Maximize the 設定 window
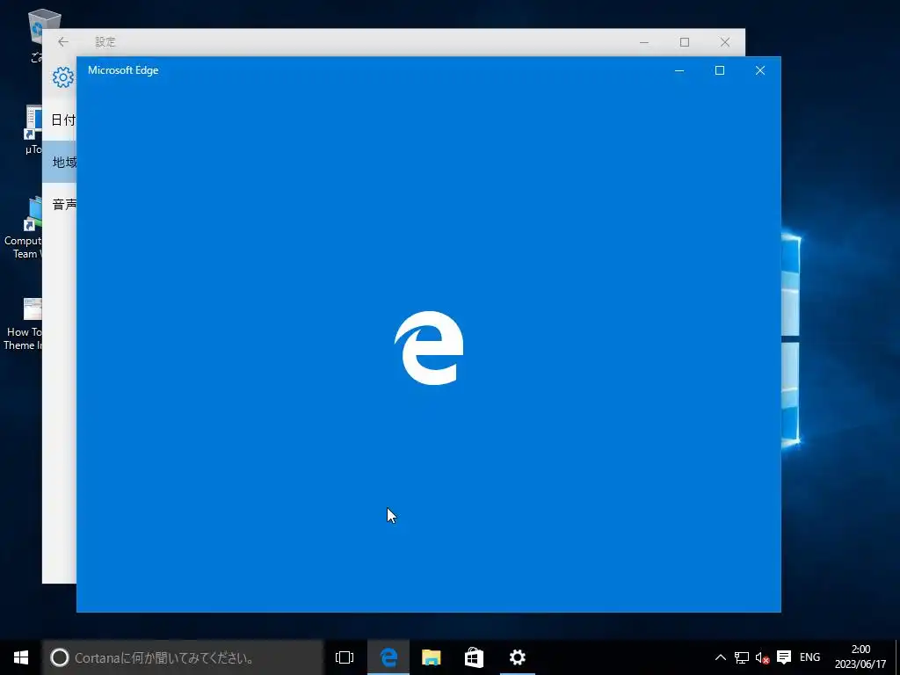This screenshot has width=900, height=675. (684, 42)
